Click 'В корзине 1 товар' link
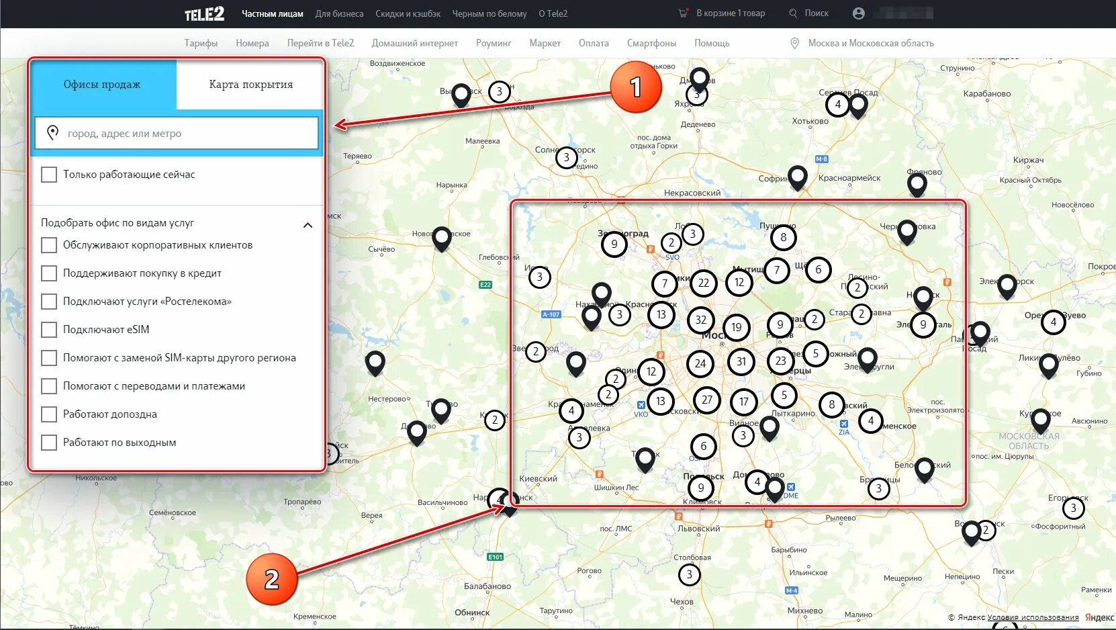Screen dimensions: 1116x630 (731, 13)
